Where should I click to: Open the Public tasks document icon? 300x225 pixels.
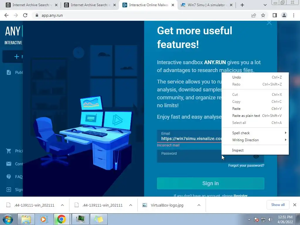tap(8, 72)
